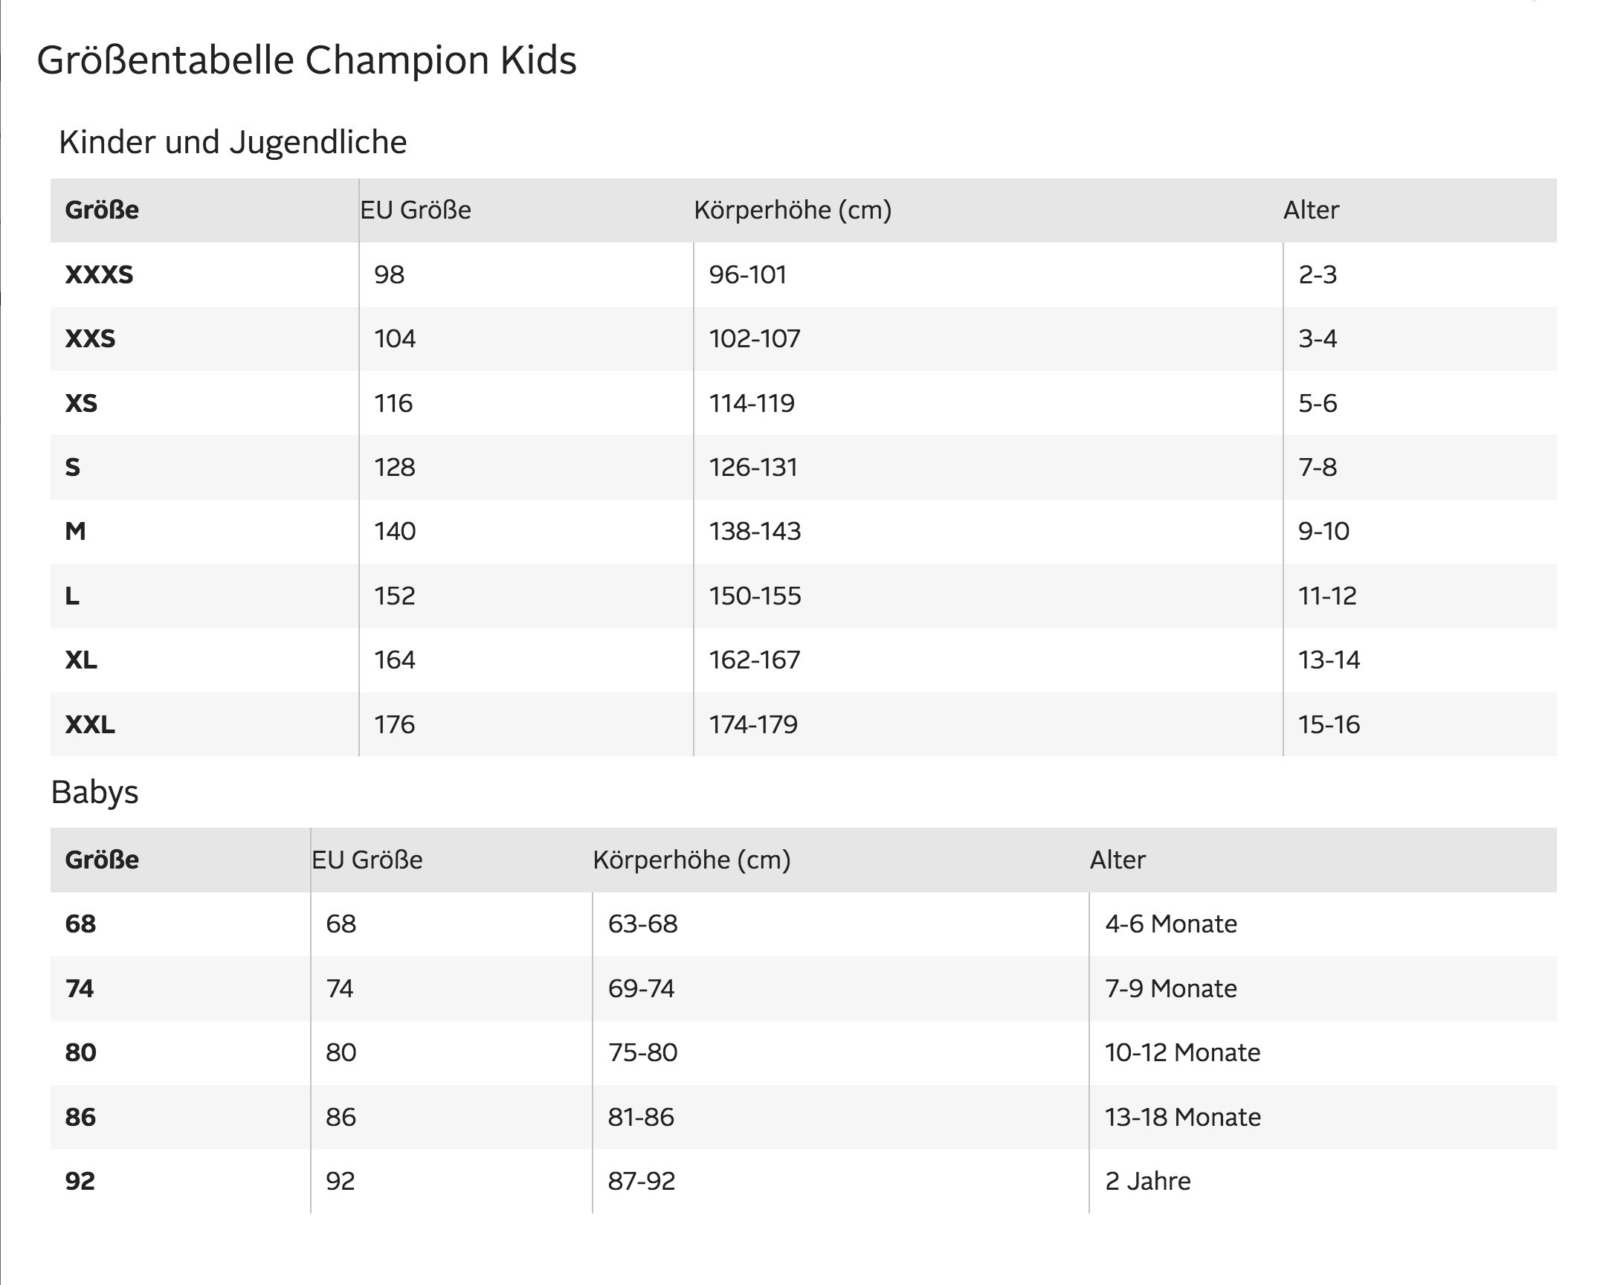
Task: Click EU size value 140
Action: [x=395, y=531]
